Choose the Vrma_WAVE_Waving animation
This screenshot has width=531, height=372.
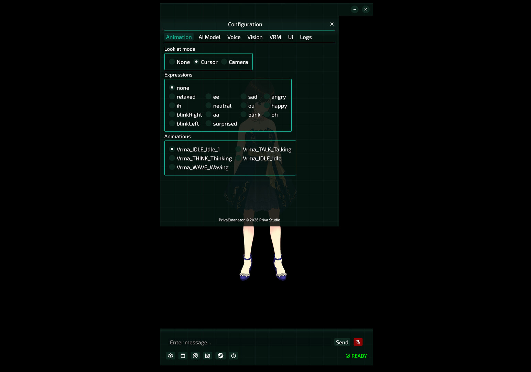coord(199,167)
